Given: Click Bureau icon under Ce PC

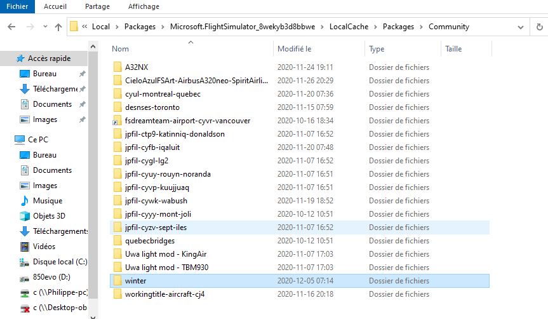Looking at the screenshot, I should coord(25,155).
